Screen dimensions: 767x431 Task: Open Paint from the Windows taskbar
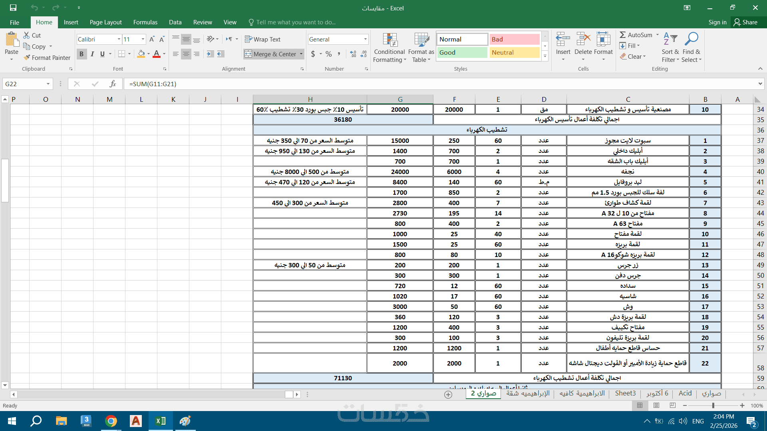click(185, 421)
